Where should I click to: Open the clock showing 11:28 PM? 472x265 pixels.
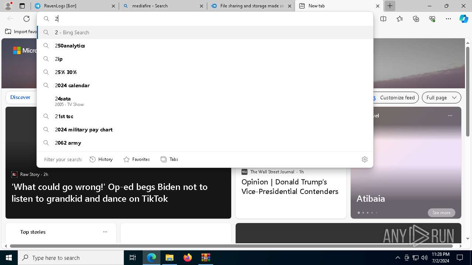coord(440,258)
